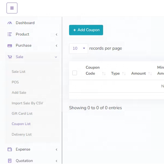Click the Dashboard speedometer icon
164x164 pixels.
click(x=10, y=23)
